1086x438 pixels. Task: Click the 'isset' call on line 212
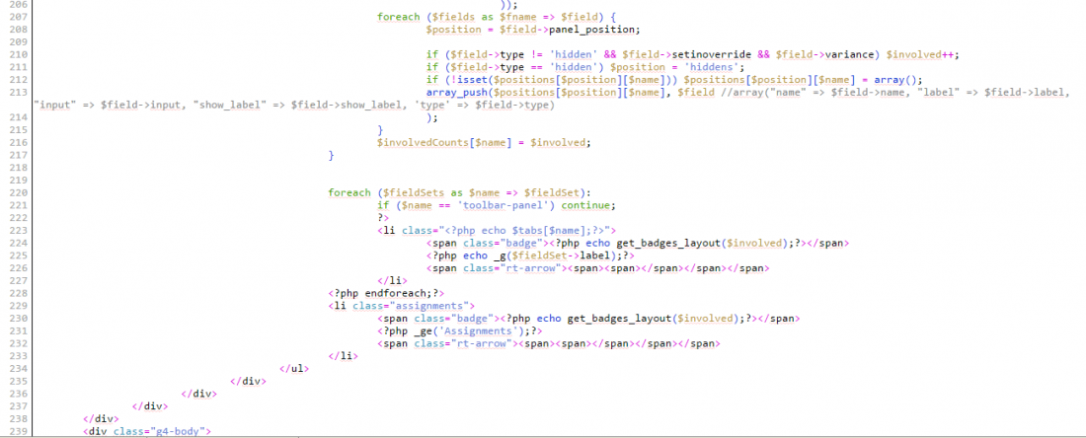pyautogui.click(x=458, y=80)
